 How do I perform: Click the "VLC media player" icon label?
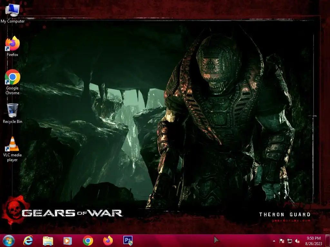pos(12,157)
